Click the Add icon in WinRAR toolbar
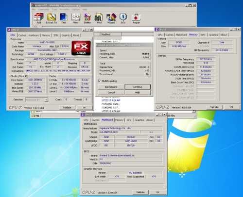Screen dimensions: 243x197 [39, 18]
